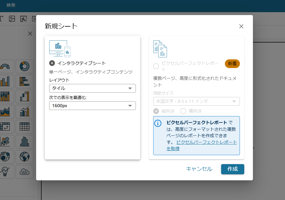The image size is (285, 200).
Task: Select ピクセルパーフェクトレポート radio button
Action: pyautogui.click(x=156, y=66)
